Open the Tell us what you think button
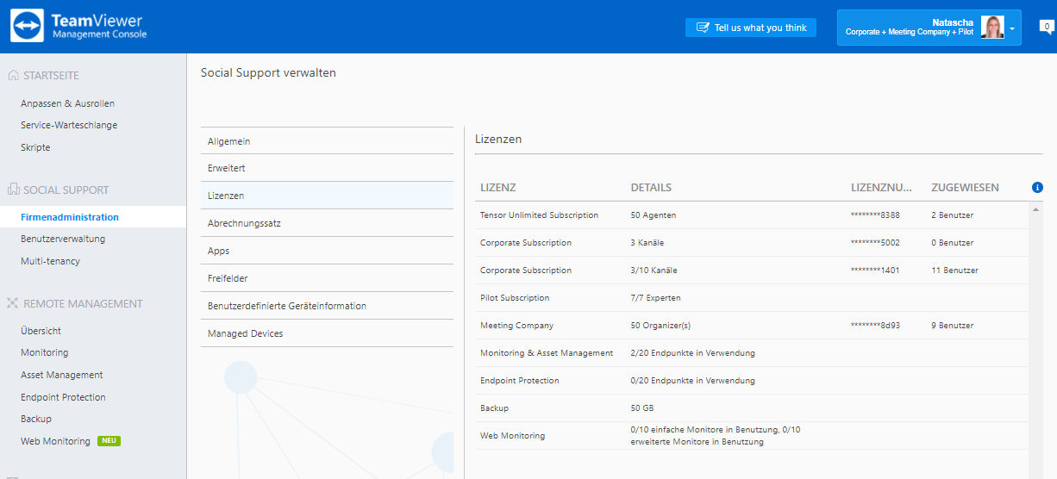Viewport: 1057px width, 479px height. tap(751, 28)
